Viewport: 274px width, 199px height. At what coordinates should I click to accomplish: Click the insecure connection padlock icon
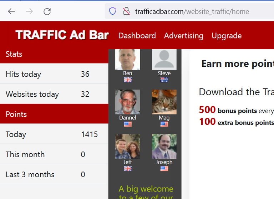126,11
